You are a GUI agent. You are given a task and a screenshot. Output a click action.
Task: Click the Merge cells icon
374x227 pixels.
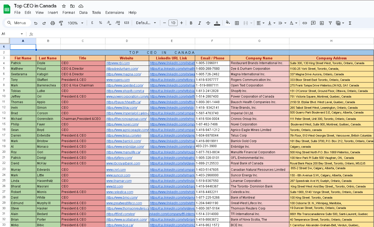click(x=246, y=23)
